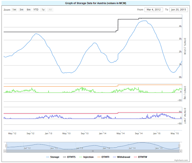Click the navigator scrollbar left arrow
The width and height of the screenshot is (192, 163).
(5, 151)
